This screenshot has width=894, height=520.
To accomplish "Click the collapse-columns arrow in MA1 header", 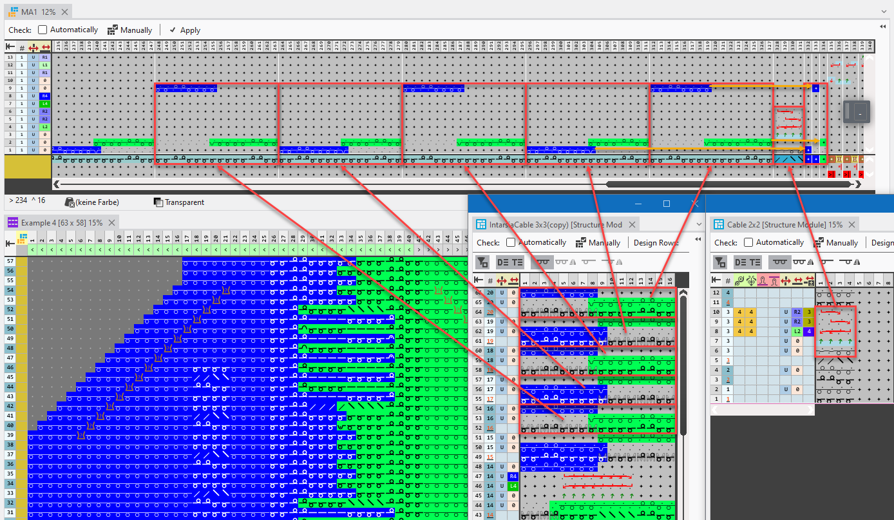I will (x=10, y=47).
